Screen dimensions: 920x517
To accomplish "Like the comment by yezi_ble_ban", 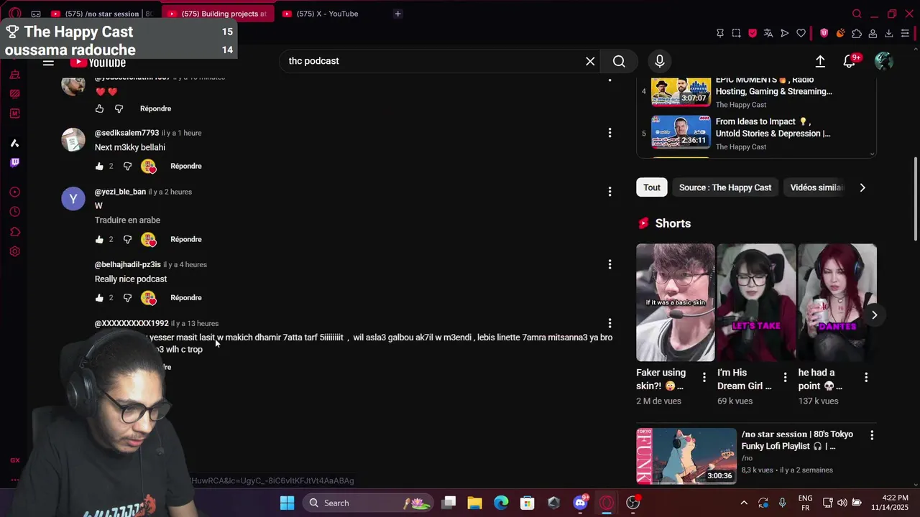I will pos(99,239).
